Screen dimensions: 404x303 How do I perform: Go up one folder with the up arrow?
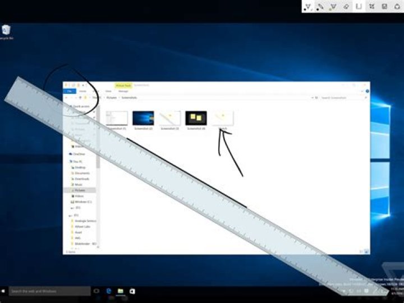(x=80, y=98)
